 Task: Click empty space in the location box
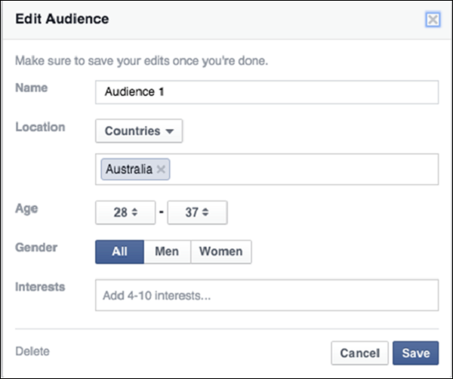coord(302,170)
